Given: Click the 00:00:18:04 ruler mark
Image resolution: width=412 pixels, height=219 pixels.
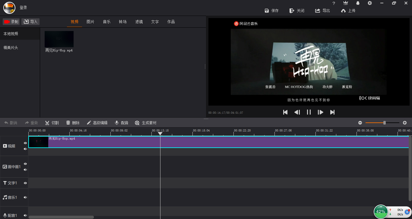Looking at the screenshot, I should pyautogui.click(x=201, y=131).
